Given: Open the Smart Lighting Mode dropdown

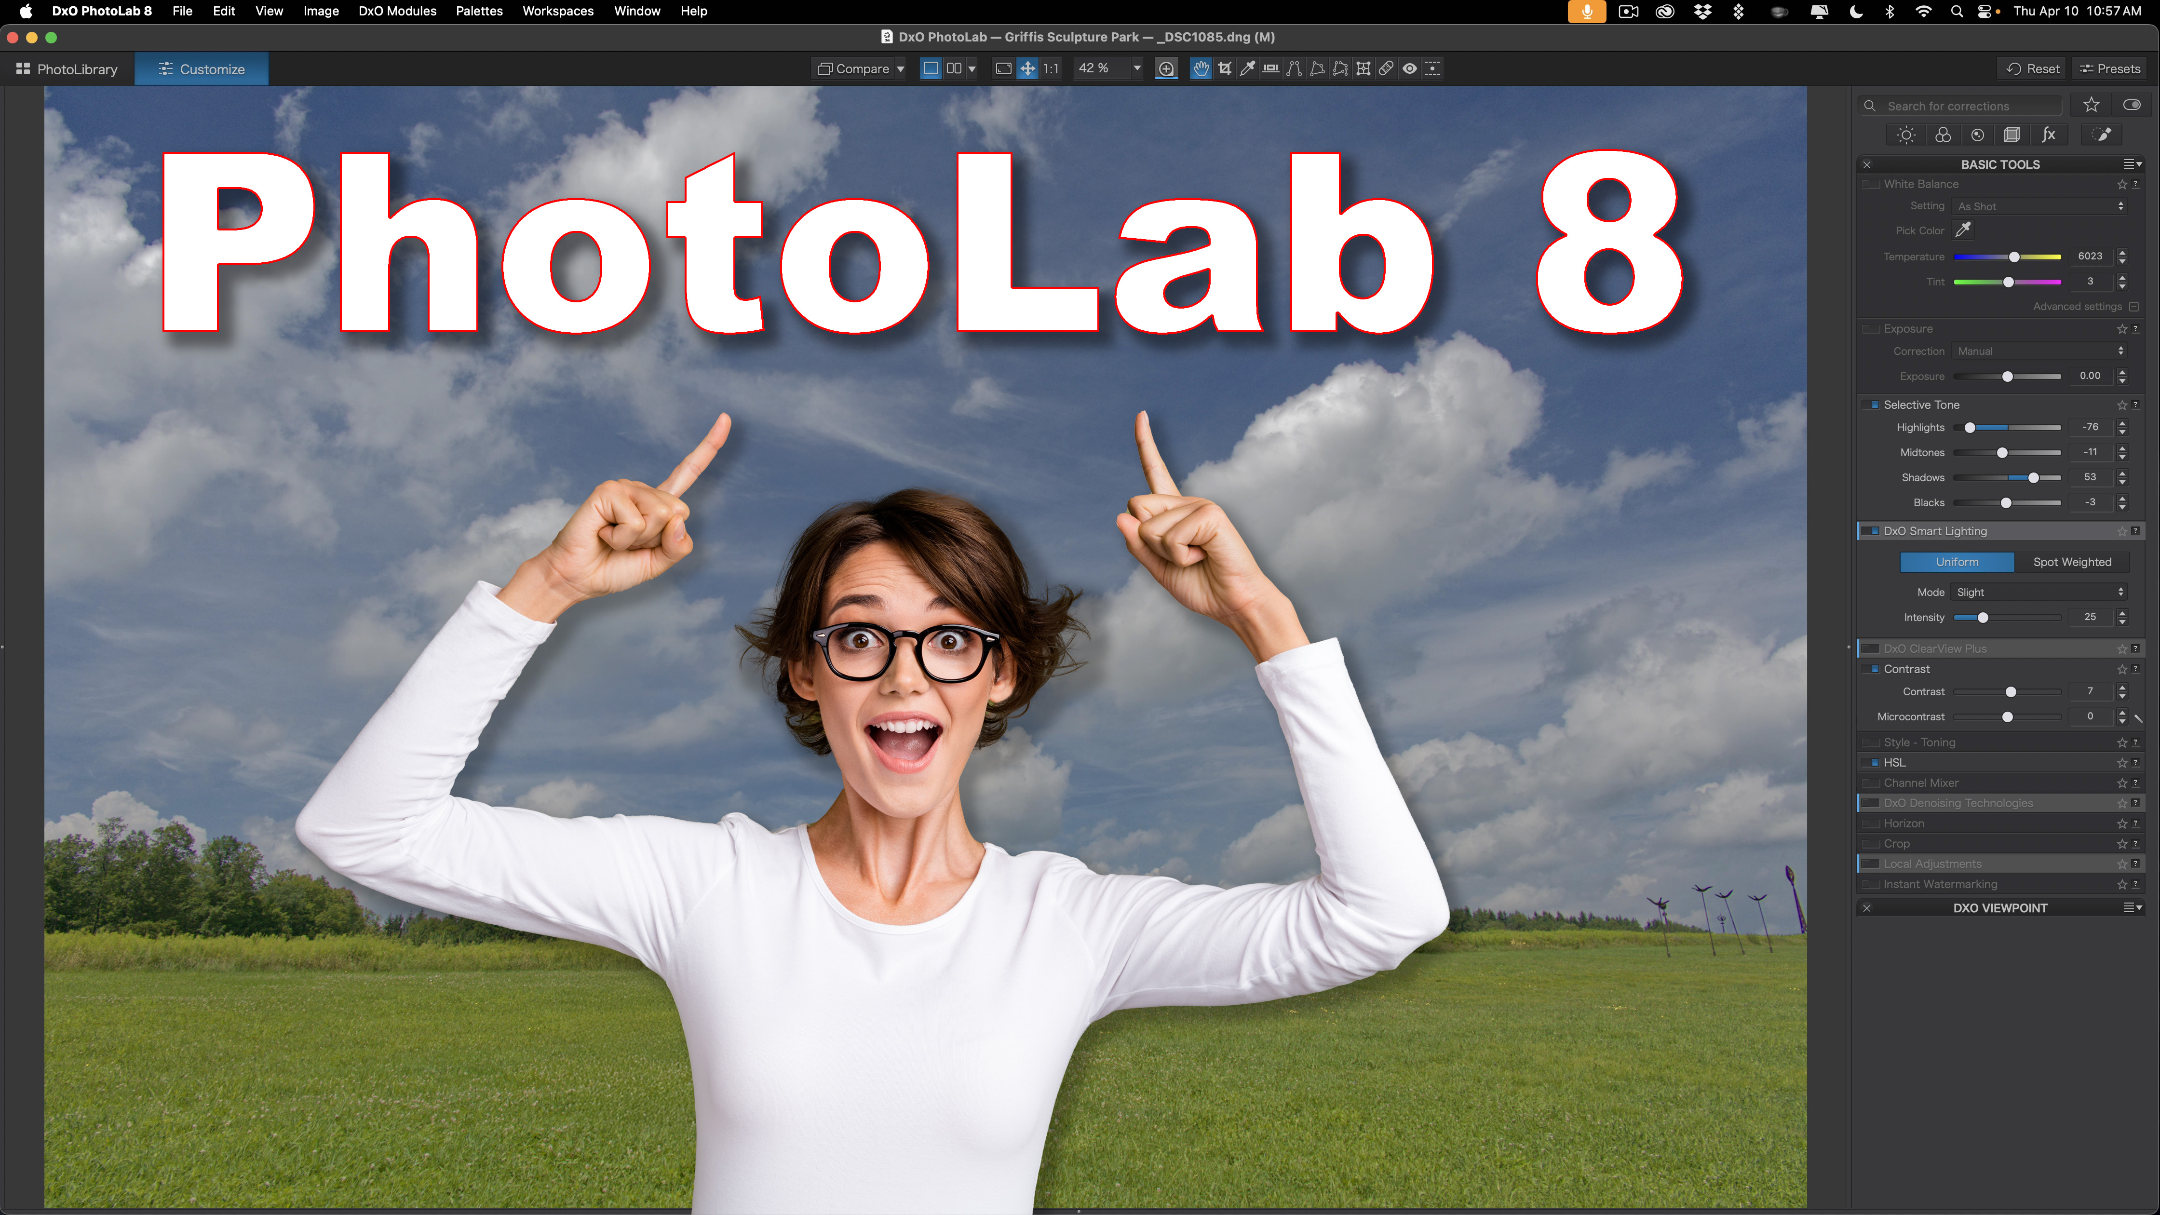Looking at the screenshot, I should pos(2039,592).
